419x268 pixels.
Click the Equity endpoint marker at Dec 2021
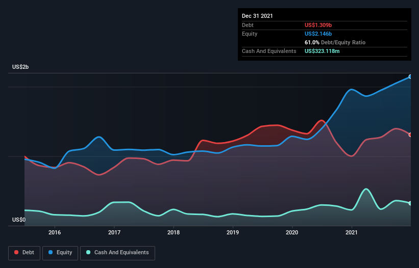click(x=410, y=77)
